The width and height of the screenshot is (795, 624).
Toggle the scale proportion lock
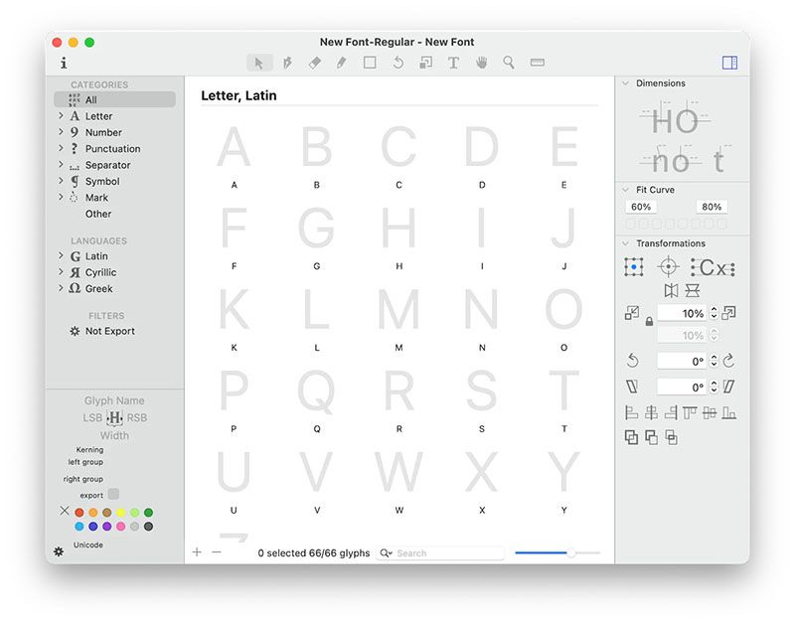click(x=649, y=321)
